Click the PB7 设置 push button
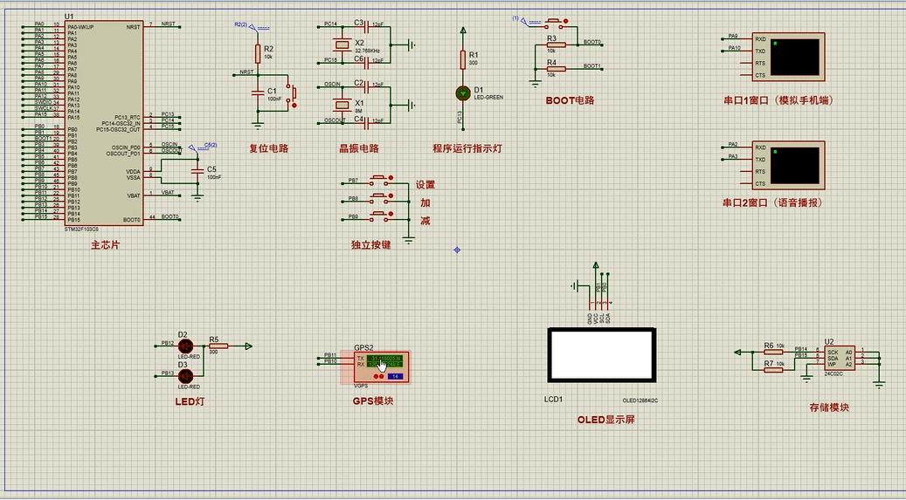Viewport: 906px width, 500px height. (381, 178)
